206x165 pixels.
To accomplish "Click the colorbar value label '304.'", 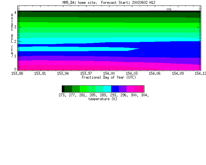I will pos(145,95).
